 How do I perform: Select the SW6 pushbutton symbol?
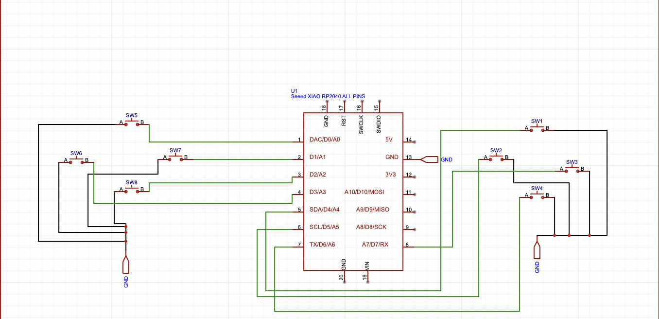(x=76, y=160)
